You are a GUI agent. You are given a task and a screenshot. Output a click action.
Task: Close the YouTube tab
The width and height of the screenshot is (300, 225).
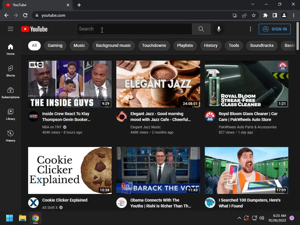coord(68,5)
